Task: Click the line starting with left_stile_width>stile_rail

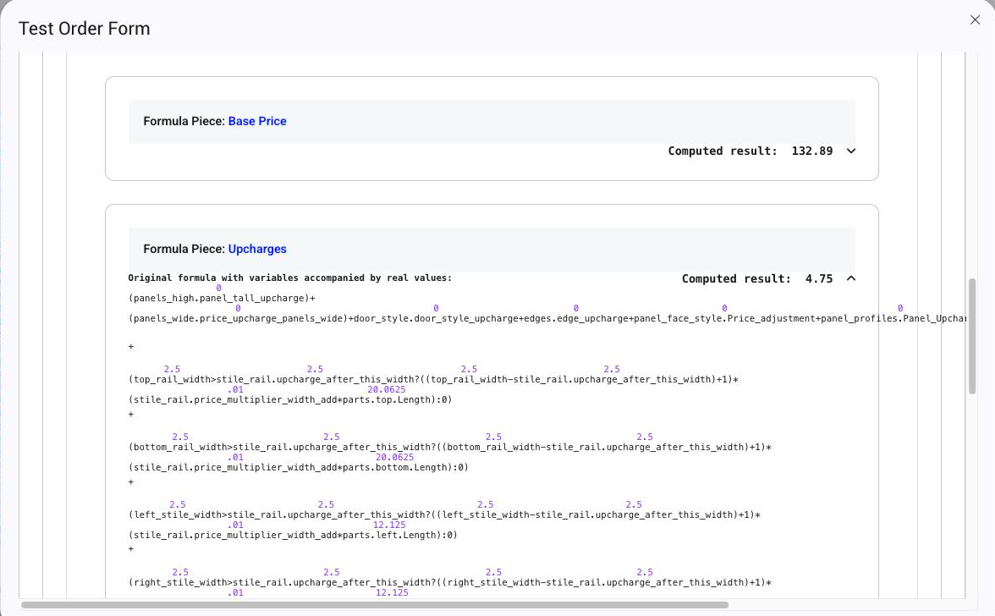Action: (x=444, y=514)
